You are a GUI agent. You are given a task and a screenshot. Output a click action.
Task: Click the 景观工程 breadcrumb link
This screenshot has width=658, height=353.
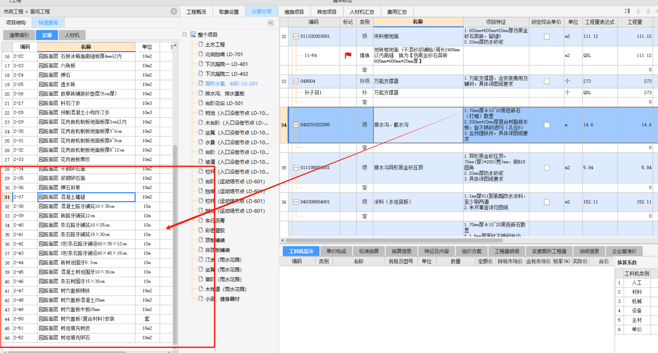pos(40,11)
